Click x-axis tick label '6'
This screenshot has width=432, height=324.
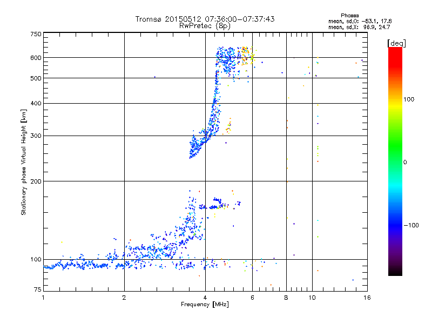pyautogui.click(x=252, y=298)
